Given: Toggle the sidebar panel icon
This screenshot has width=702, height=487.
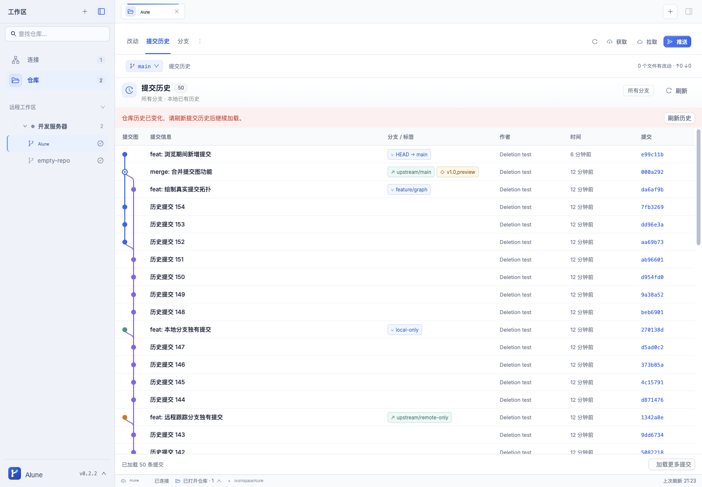Looking at the screenshot, I should (x=101, y=12).
